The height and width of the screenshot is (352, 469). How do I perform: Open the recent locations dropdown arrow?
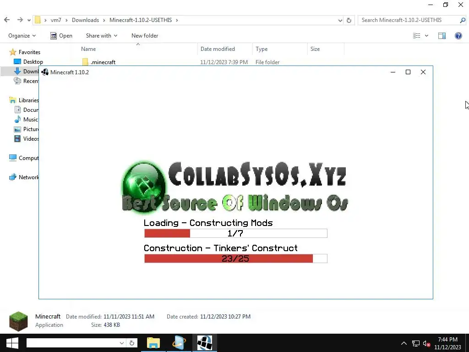29,20
